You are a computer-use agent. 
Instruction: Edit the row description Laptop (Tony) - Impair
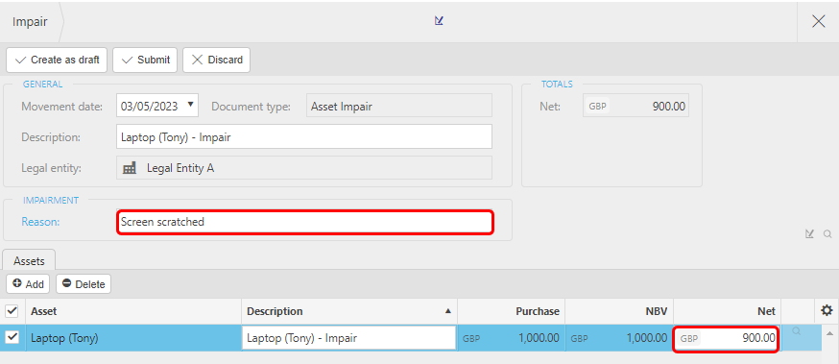(x=348, y=338)
